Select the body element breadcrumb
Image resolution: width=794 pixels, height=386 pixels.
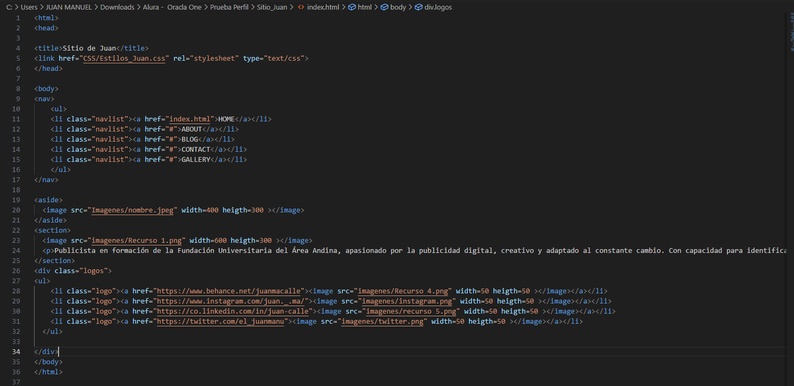398,7
